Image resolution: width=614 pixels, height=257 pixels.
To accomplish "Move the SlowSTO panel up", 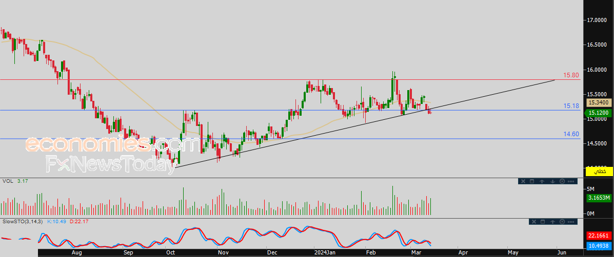I will coord(552,222).
